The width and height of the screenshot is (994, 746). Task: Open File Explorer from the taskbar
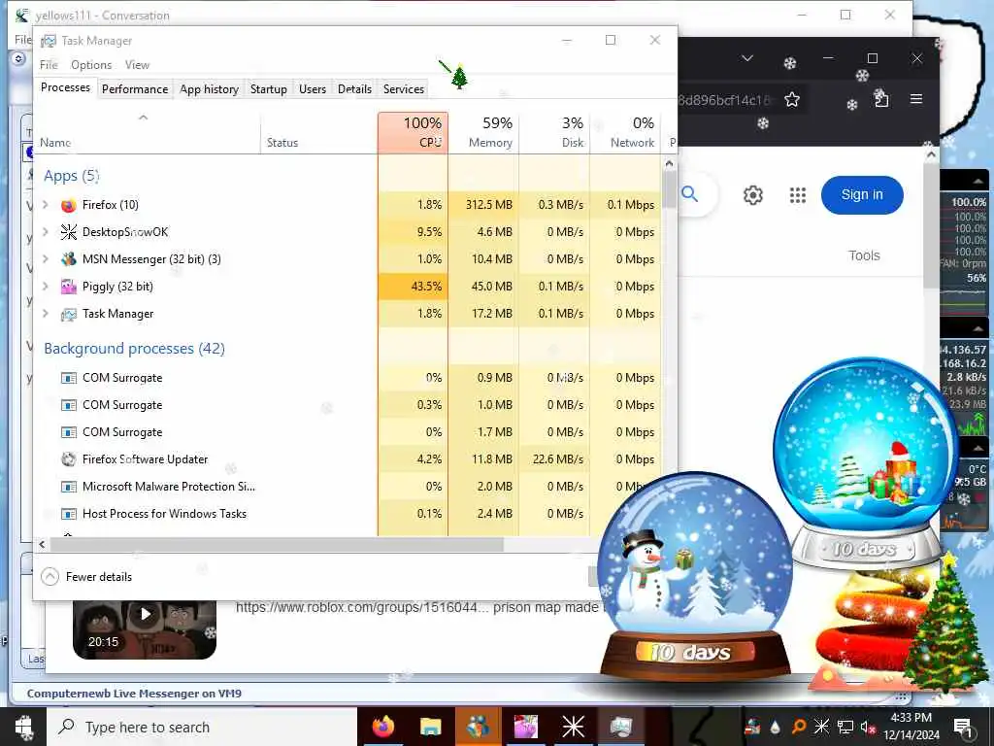(430, 727)
